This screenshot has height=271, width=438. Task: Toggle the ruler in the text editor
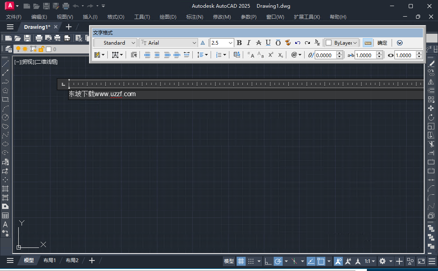tap(368, 43)
